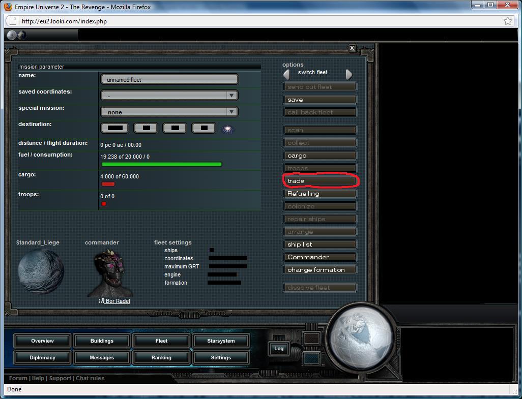Screen dimensions: 522x399
Task: Click the previous fleet arrow
Action: pyautogui.click(x=286, y=75)
